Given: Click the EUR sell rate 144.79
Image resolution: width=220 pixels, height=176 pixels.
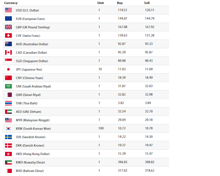Looking at the screenshot, I should click(149, 19).
